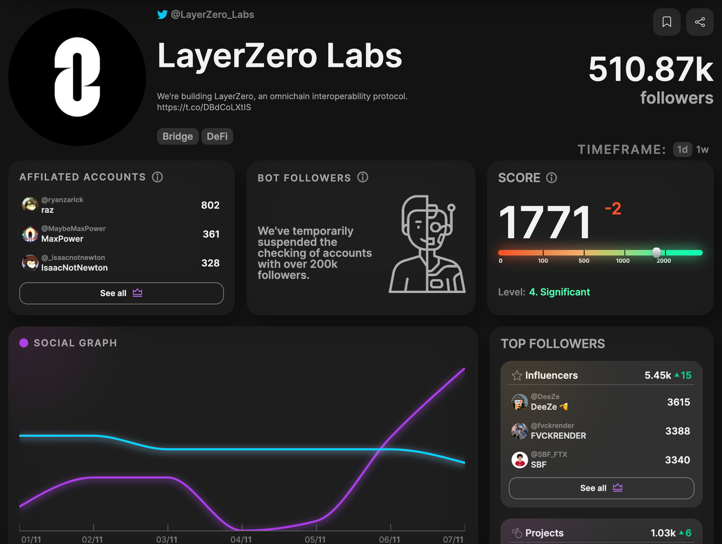722x544 pixels.
Task: Open SBF influencer profile
Action: tap(601, 460)
